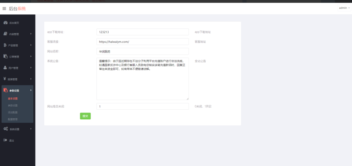Click the 全站公告 hint text
The width and height of the screenshot is (352, 166).
pyautogui.click(x=200, y=61)
